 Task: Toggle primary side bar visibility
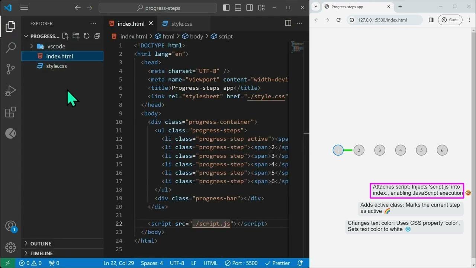point(226,7)
